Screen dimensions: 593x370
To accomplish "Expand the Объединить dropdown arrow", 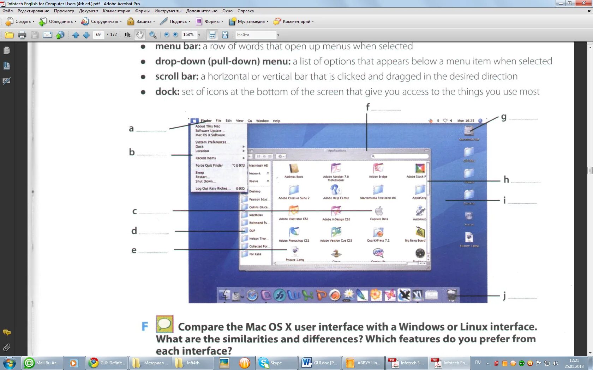I will (75, 21).
